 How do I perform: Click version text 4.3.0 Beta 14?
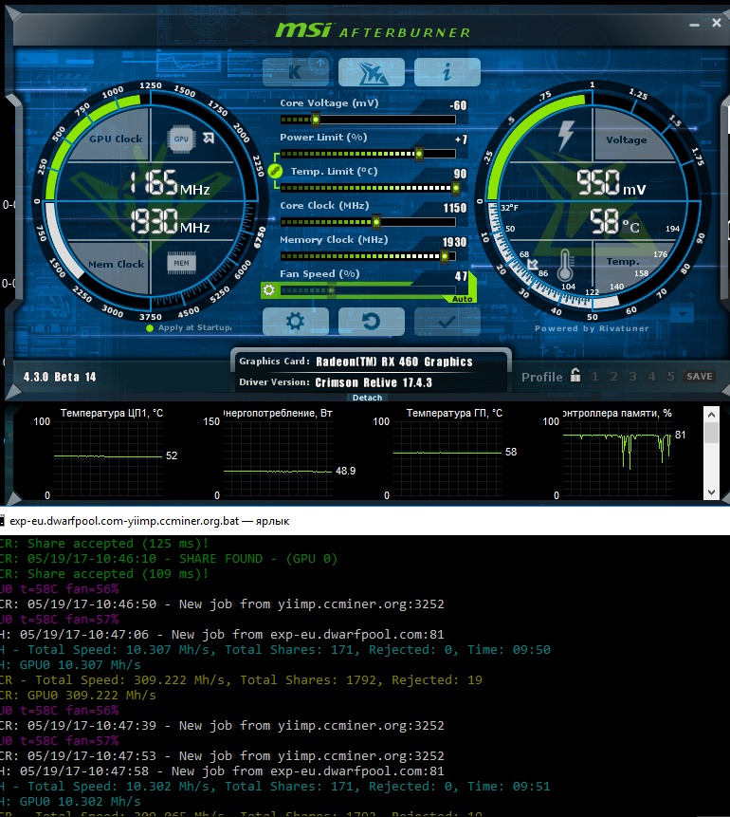point(60,377)
